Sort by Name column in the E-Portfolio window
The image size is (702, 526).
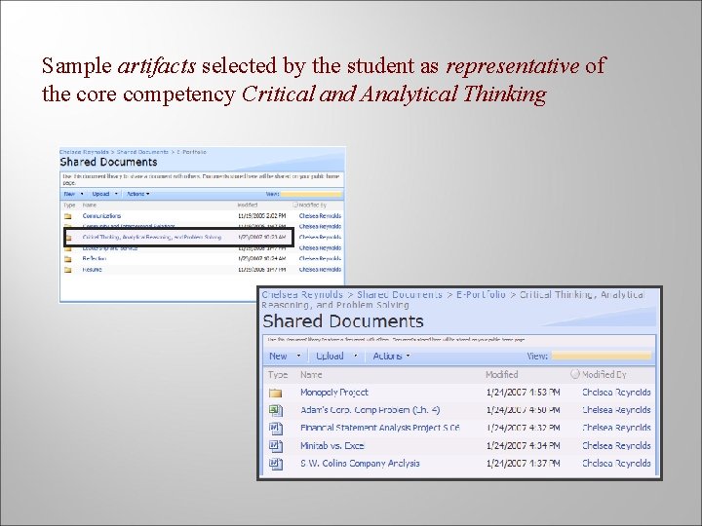point(89,205)
